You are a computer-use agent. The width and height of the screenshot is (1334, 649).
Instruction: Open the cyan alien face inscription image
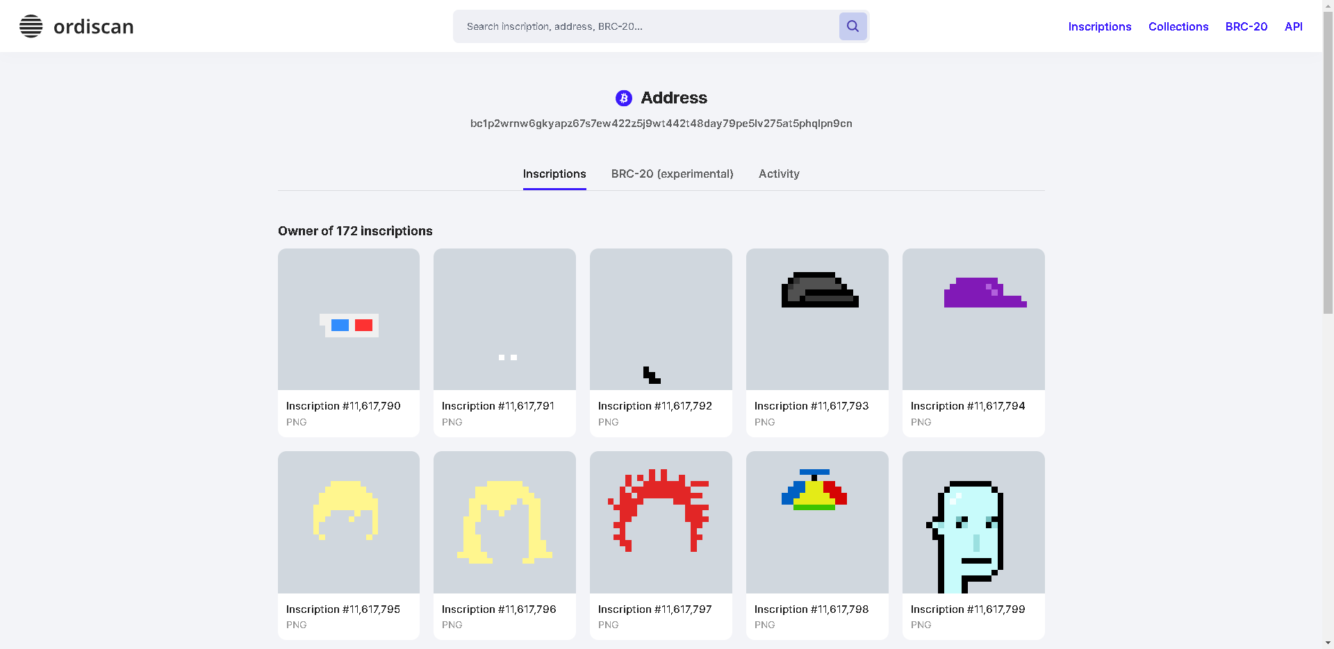(973, 522)
